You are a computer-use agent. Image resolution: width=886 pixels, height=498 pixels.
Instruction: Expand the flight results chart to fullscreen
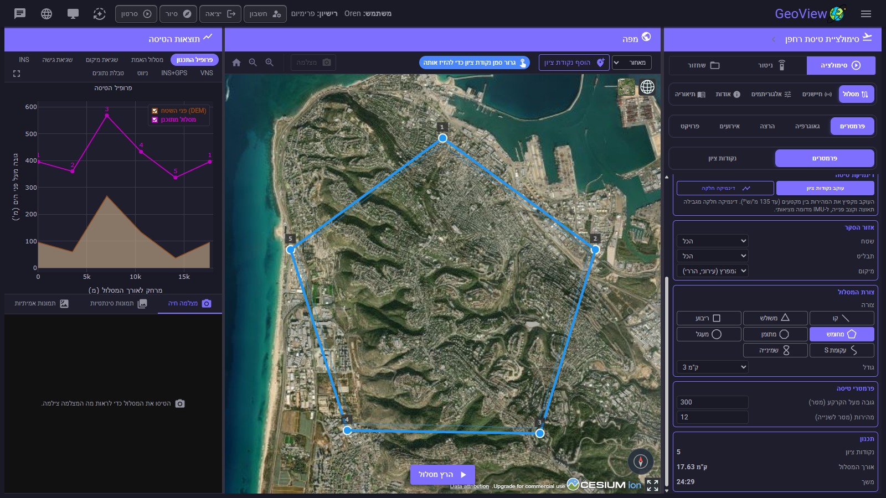pos(17,73)
